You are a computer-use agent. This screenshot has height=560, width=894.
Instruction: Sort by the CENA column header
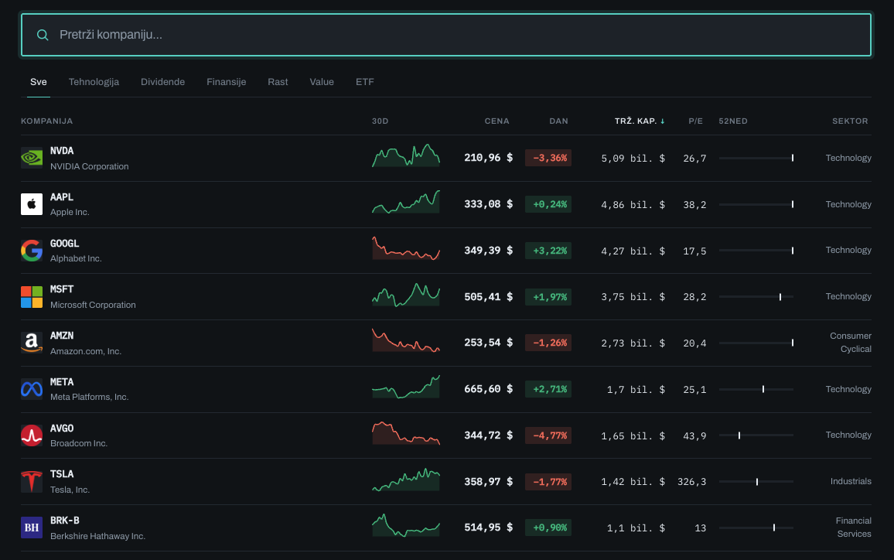pos(496,121)
